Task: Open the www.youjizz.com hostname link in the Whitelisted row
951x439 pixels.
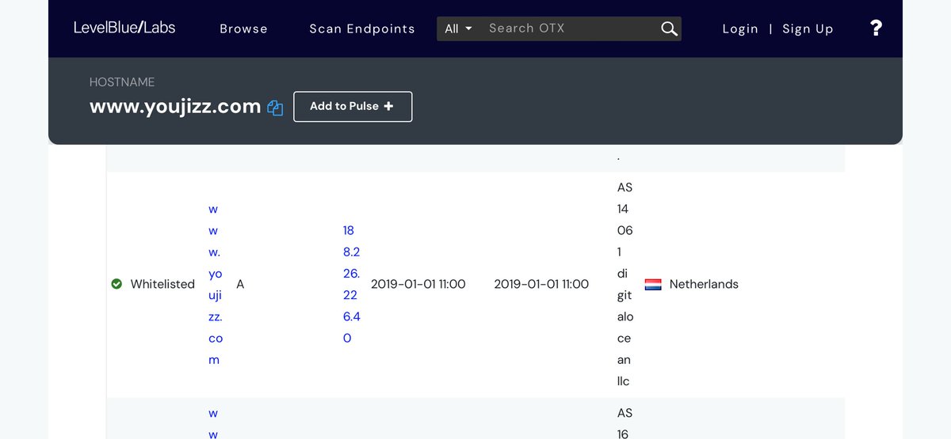Action: [x=215, y=284]
